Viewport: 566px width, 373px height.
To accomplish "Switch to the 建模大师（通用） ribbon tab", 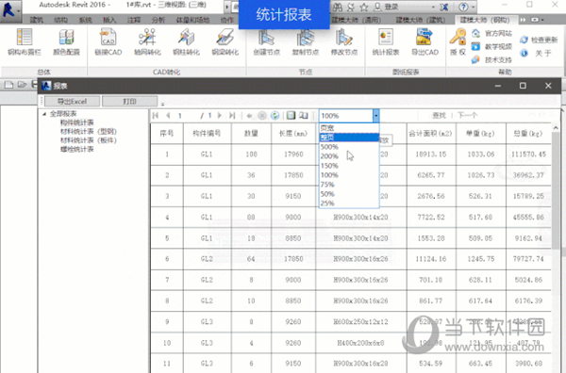I will click(x=356, y=20).
